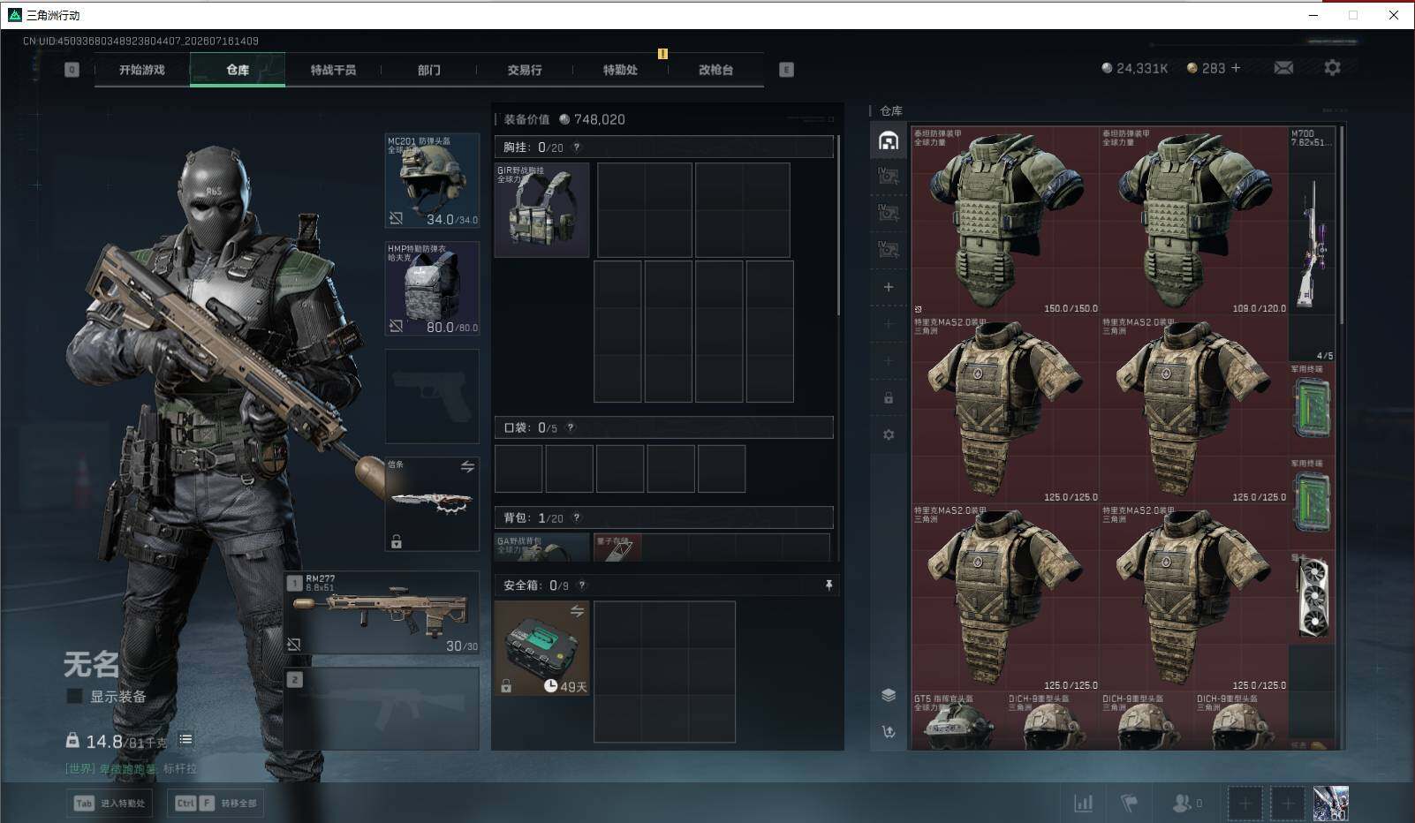Switch to the 特战干员 tab
Screen dimensions: 1415x823
[x=333, y=70]
